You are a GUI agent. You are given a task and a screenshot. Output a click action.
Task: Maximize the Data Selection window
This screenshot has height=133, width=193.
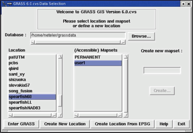point(183,4)
